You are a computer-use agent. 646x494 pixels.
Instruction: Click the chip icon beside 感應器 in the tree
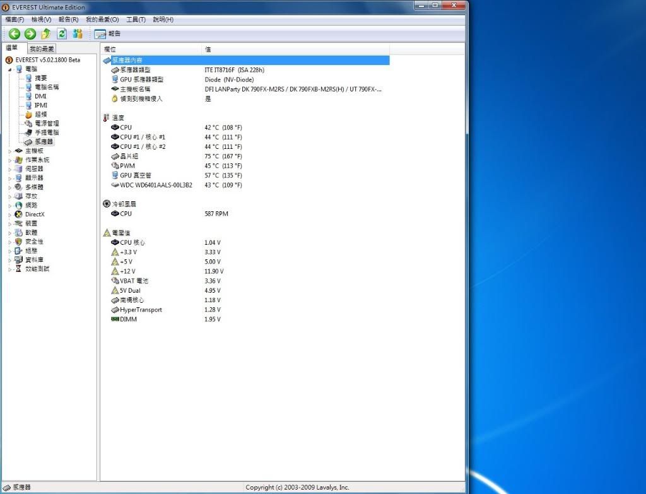[28, 142]
